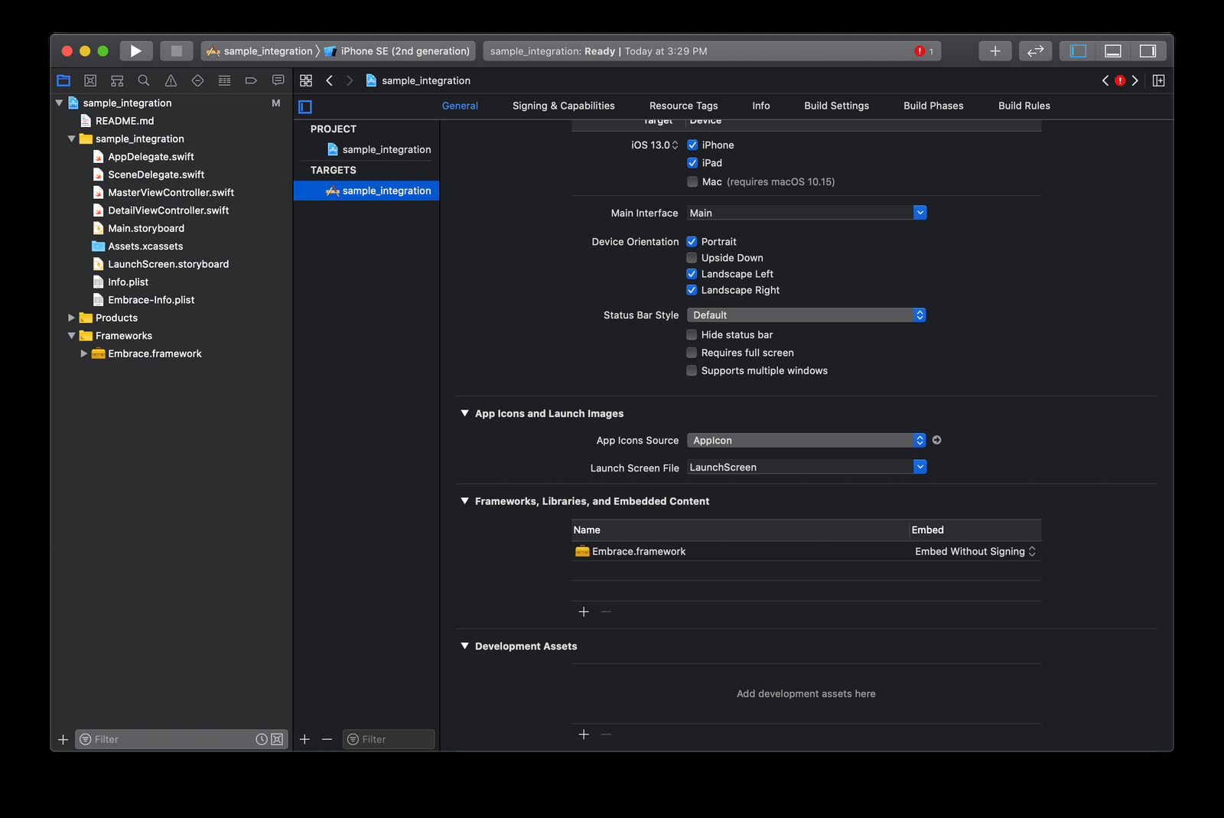Open the Build Phases tab

pos(933,106)
